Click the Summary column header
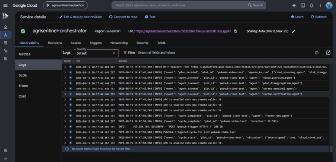This screenshot has height=162, width=336. [123, 61]
